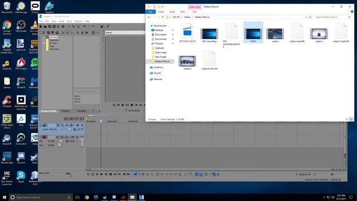Click This PC in the Explorer breadcrumb path
This screenshot has width=357, height=201.
176,17
